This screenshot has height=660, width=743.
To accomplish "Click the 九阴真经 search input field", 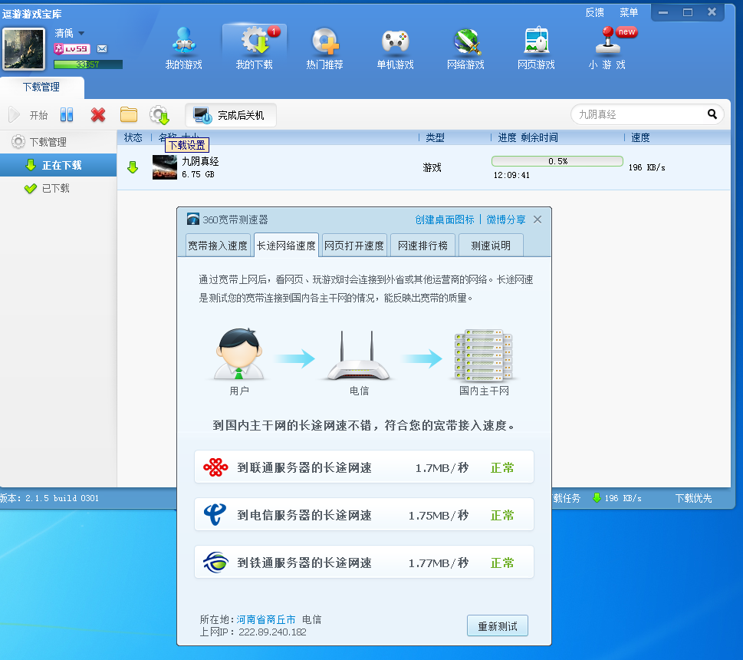I will (639, 114).
